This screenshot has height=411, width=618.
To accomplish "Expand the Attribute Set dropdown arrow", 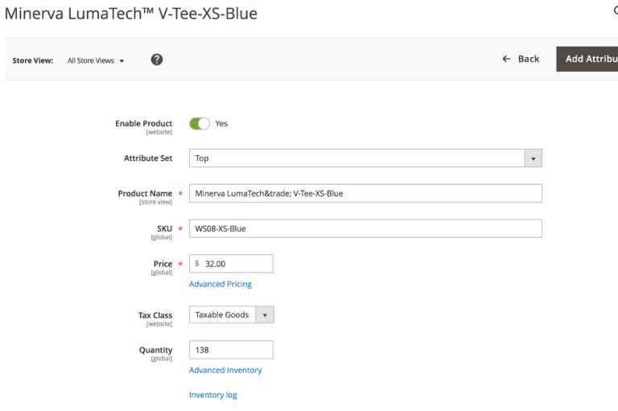I will (x=533, y=158).
